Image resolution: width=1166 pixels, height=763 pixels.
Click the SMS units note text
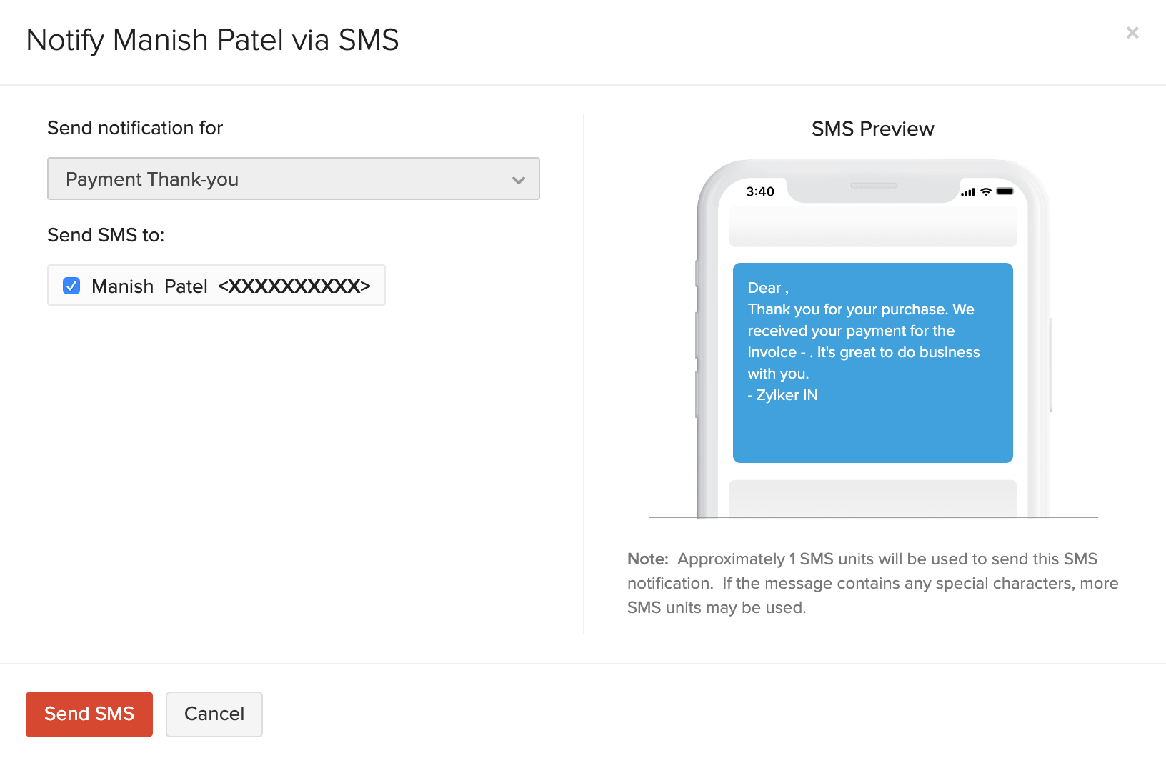872,583
